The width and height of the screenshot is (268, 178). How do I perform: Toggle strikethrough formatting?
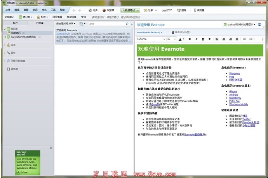(210, 39)
